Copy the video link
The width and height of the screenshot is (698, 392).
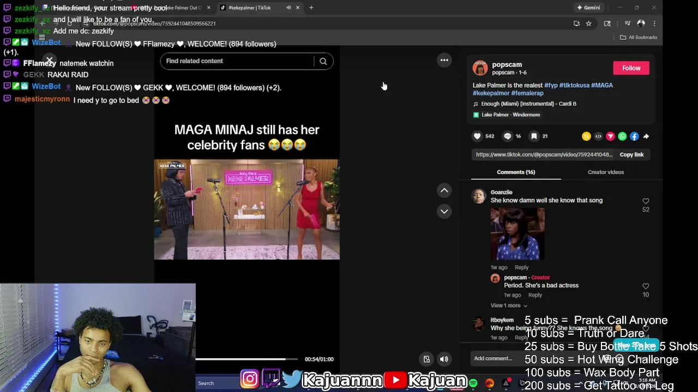point(631,155)
